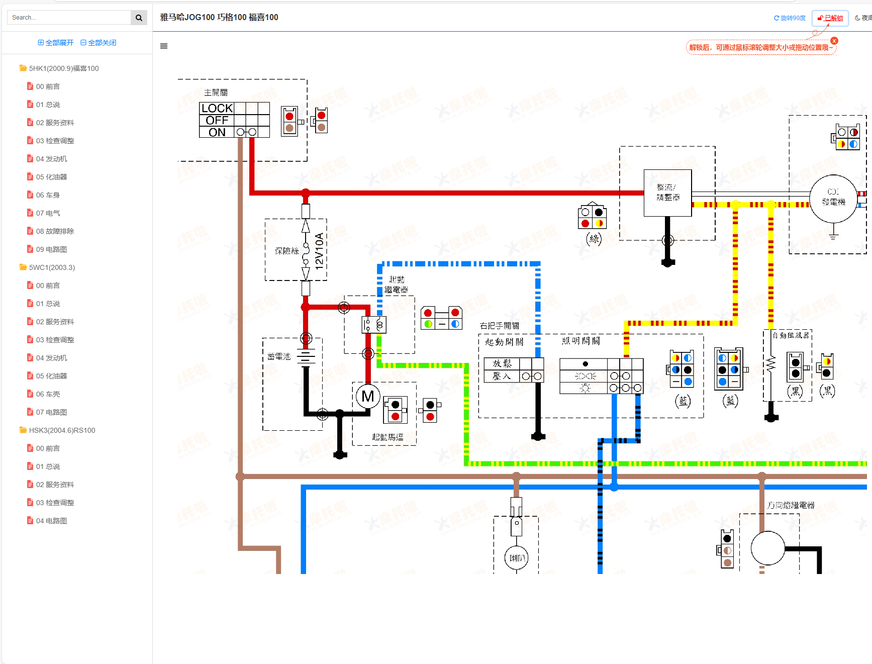Select 00 前言 under 5WC1 folder

48,286
